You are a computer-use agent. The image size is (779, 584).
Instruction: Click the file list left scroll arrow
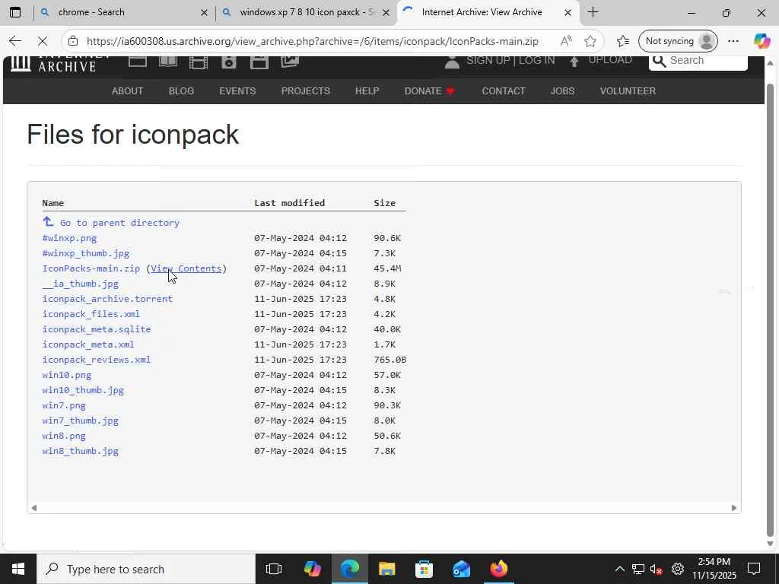[x=33, y=507]
